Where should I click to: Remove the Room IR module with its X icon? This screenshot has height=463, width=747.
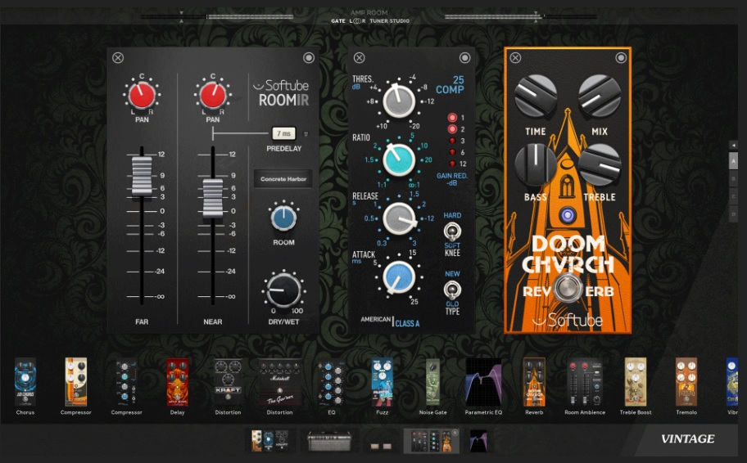pyautogui.click(x=118, y=58)
